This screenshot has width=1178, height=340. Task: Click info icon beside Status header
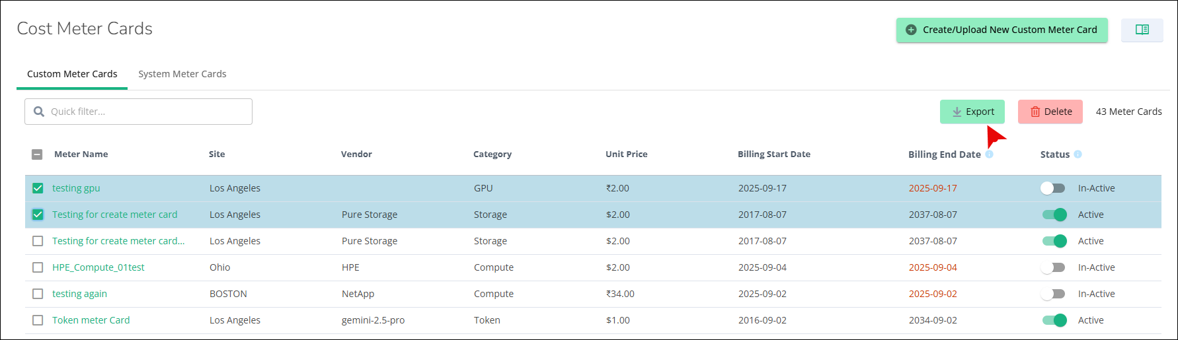[1078, 154]
